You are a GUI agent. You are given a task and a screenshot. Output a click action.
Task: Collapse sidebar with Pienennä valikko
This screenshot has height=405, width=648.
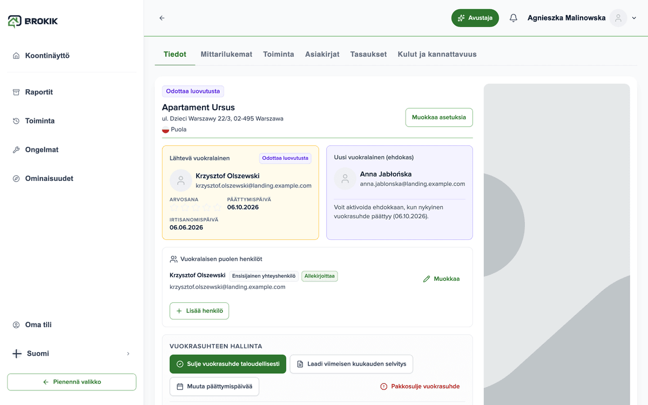72,382
